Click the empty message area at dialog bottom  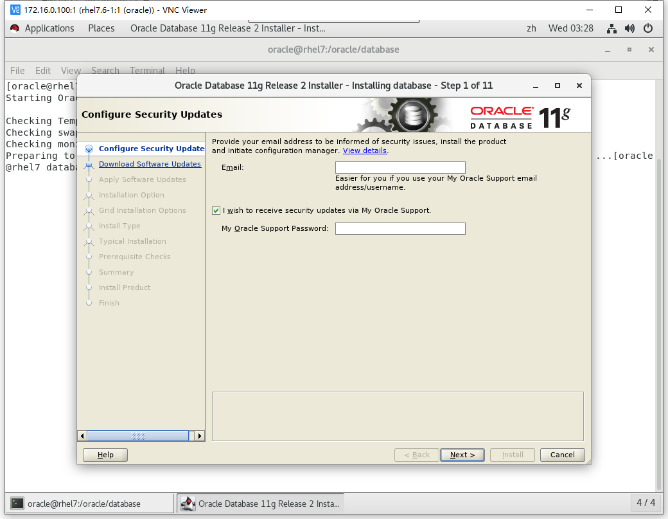coord(398,416)
